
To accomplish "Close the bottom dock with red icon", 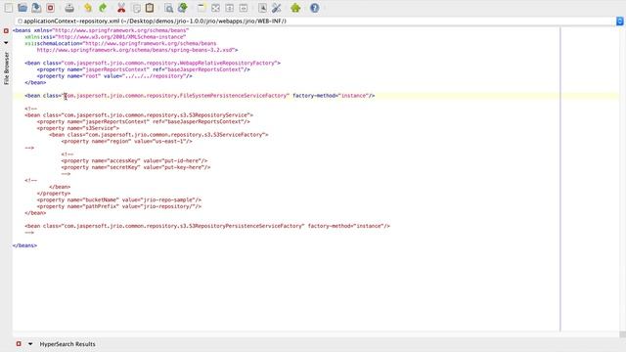I will coord(19,343).
